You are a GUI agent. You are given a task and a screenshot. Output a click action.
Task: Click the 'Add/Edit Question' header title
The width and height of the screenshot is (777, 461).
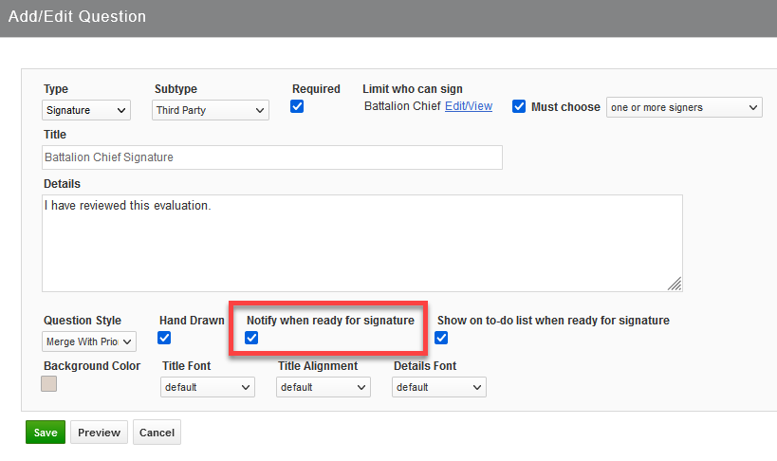pos(77,16)
